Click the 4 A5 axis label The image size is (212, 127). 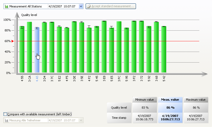37,79
